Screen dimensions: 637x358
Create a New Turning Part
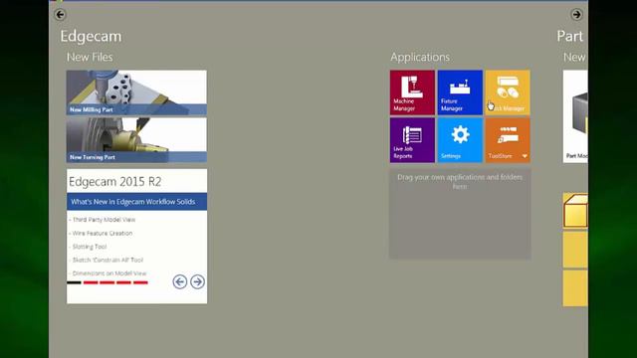136,140
